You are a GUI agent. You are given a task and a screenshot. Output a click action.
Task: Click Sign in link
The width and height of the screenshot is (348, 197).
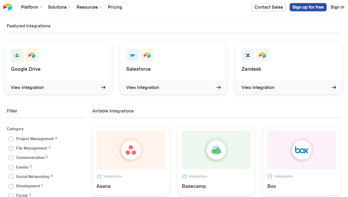pyautogui.click(x=337, y=7)
